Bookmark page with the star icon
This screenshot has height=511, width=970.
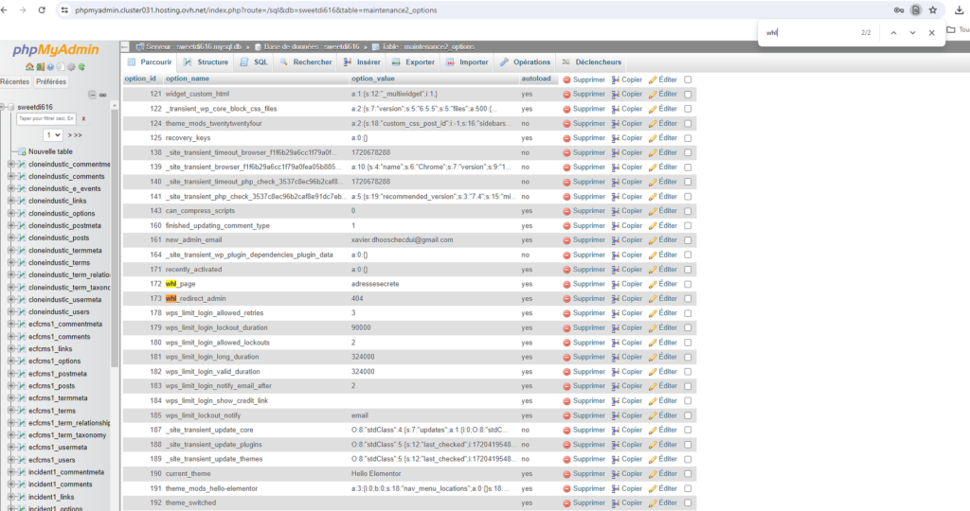pos(932,9)
